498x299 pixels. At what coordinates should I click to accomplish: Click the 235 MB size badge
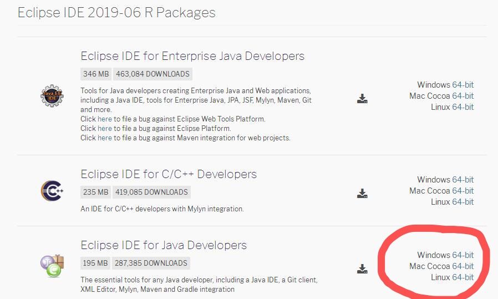click(95, 192)
